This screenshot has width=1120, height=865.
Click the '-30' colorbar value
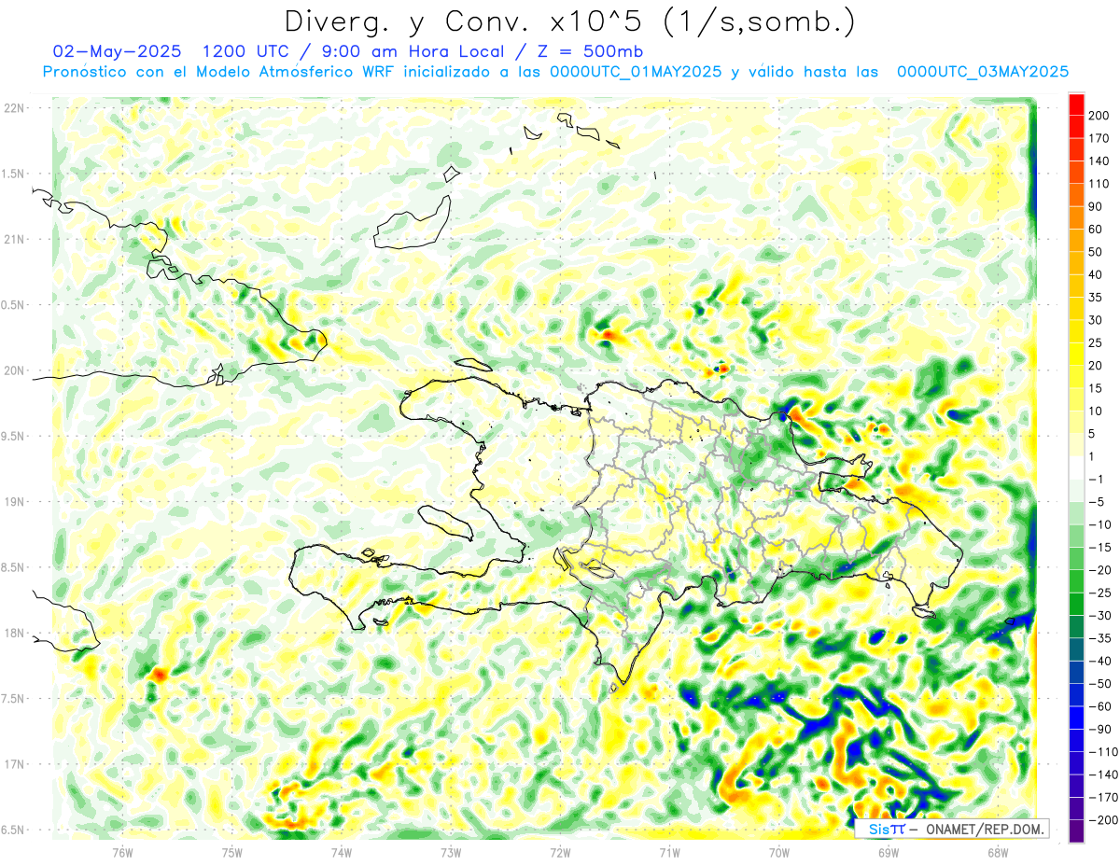(1099, 616)
